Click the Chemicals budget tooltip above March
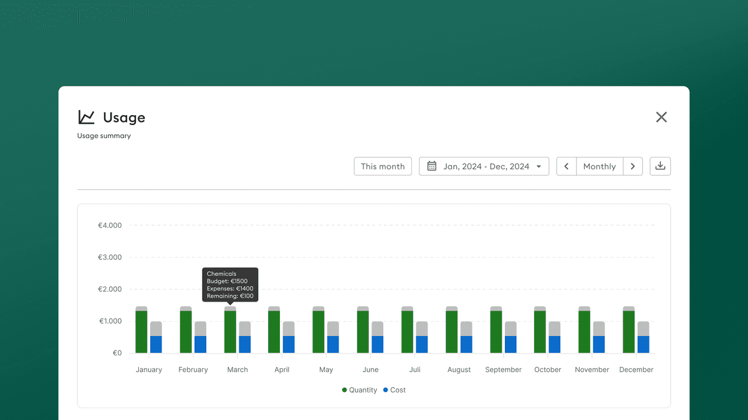The width and height of the screenshot is (748, 420). pyautogui.click(x=230, y=284)
